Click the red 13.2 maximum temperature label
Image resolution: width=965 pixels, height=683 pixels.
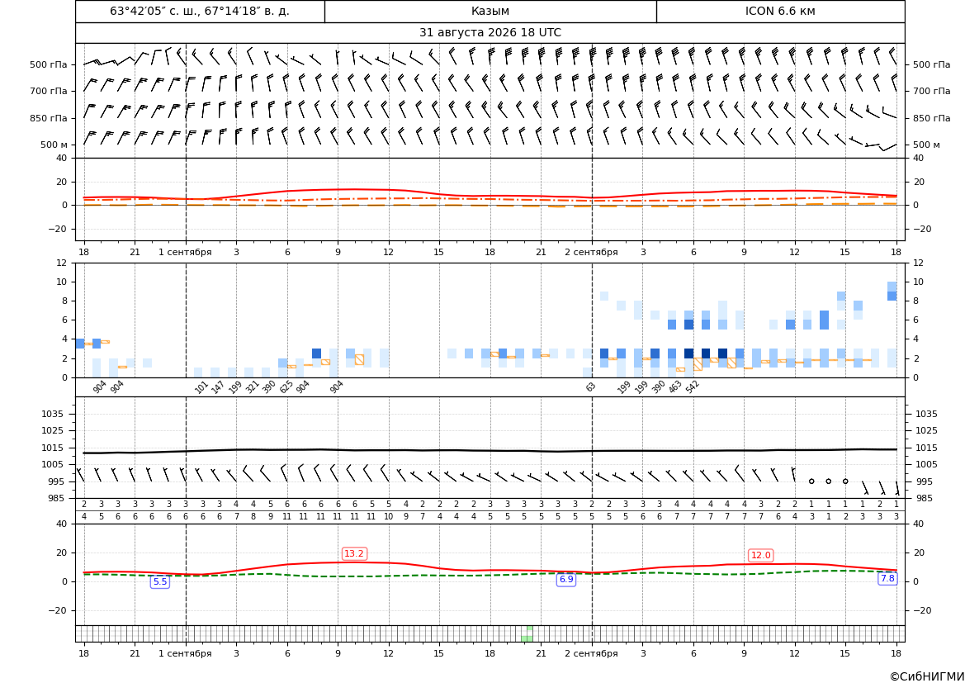click(354, 553)
